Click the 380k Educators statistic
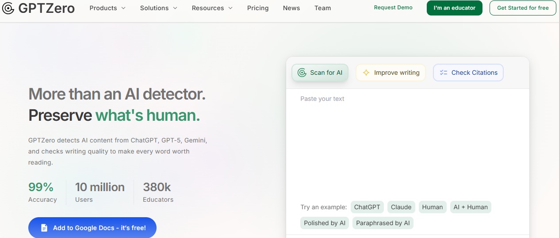 point(158,192)
